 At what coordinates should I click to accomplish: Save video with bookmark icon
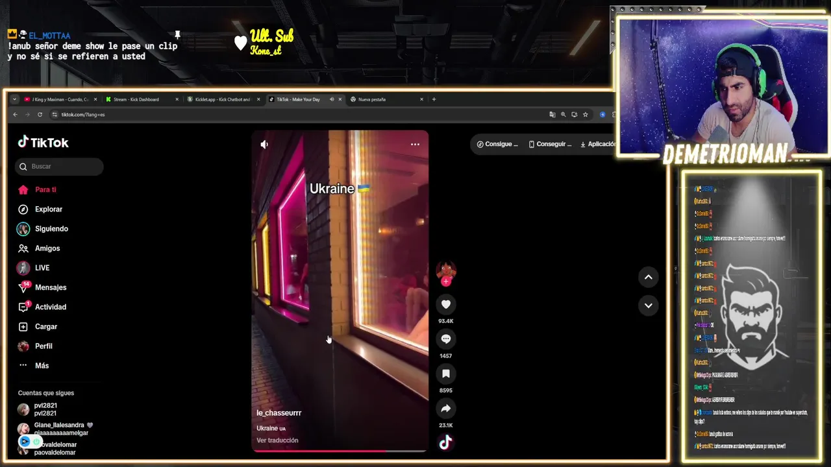pos(446,374)
